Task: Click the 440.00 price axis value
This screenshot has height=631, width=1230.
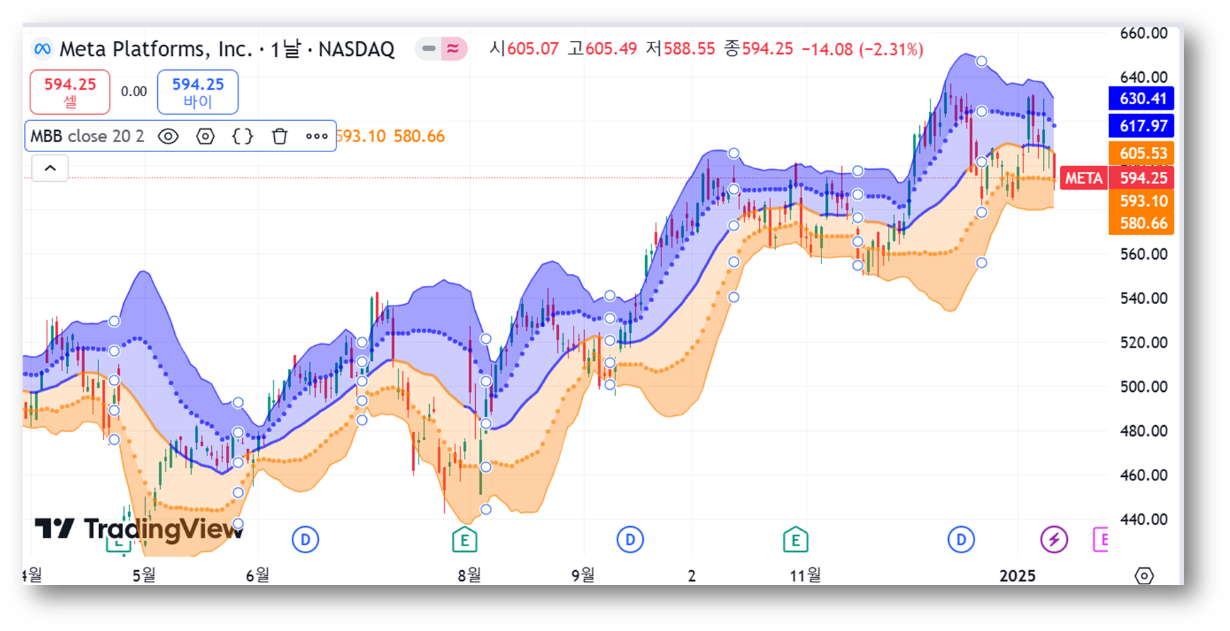Action: coord(1144,519)
